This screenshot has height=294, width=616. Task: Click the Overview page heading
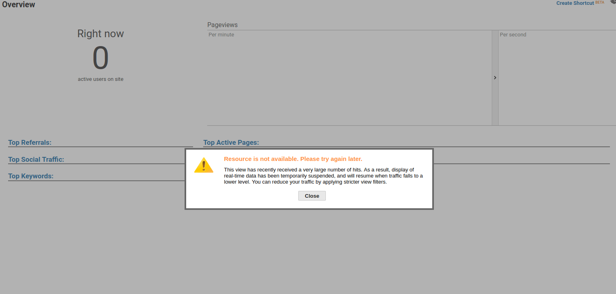(19, 5)
